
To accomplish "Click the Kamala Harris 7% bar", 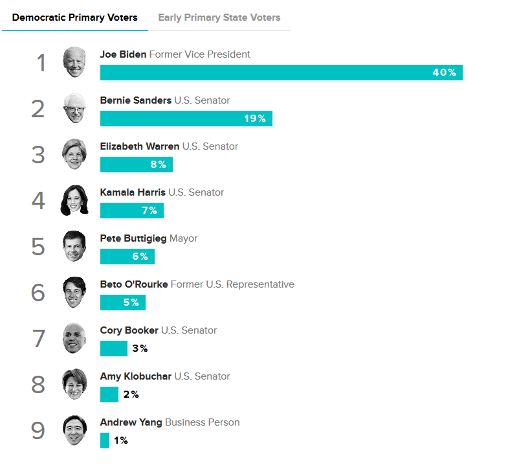I will tap(132, 211).
